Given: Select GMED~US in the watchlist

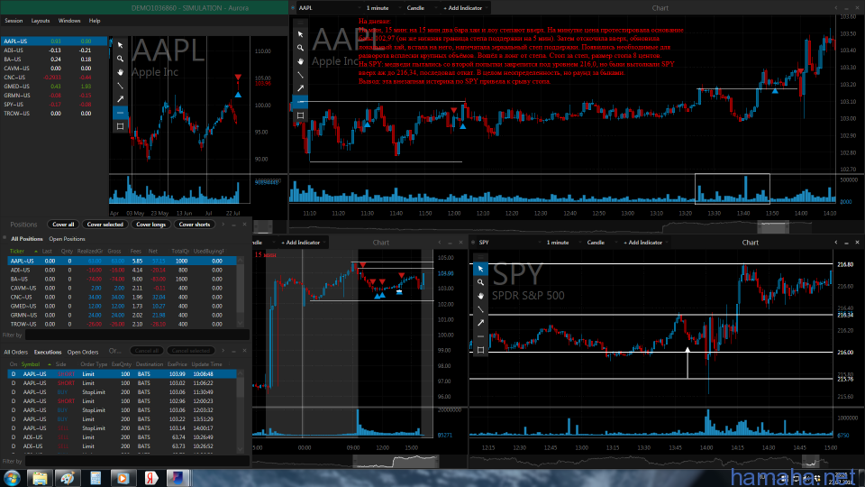Looking at the screenshot, I should [53, 87].
